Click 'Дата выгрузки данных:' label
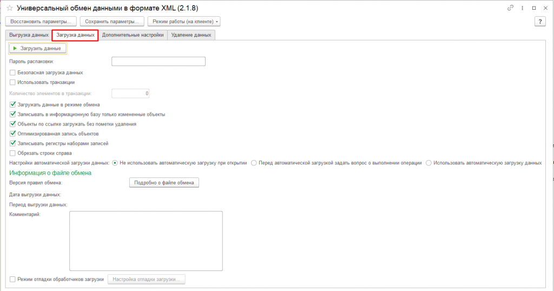 coord(35,195)
